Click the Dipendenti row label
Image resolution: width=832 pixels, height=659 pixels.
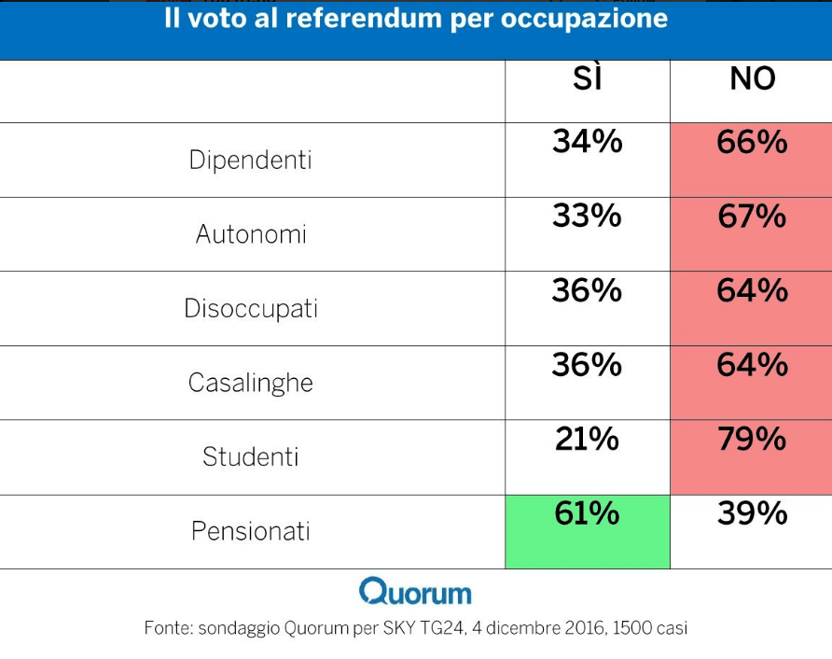click(250, 161)
